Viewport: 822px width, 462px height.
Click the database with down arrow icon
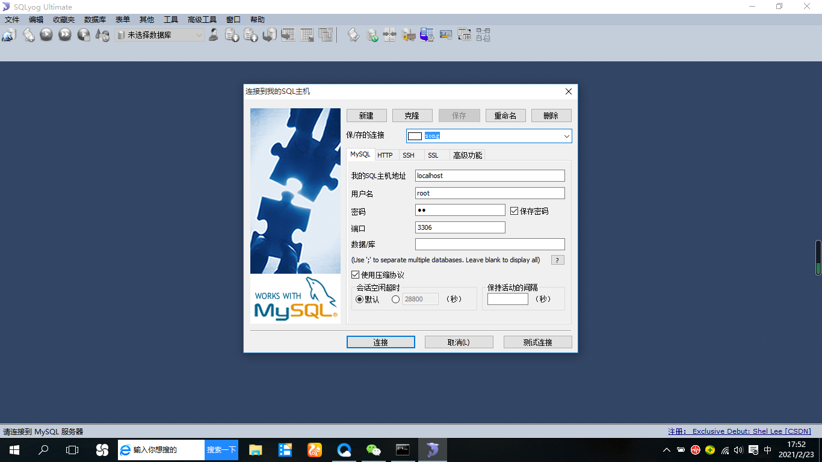pyautogui.click(x=232, y=35)
